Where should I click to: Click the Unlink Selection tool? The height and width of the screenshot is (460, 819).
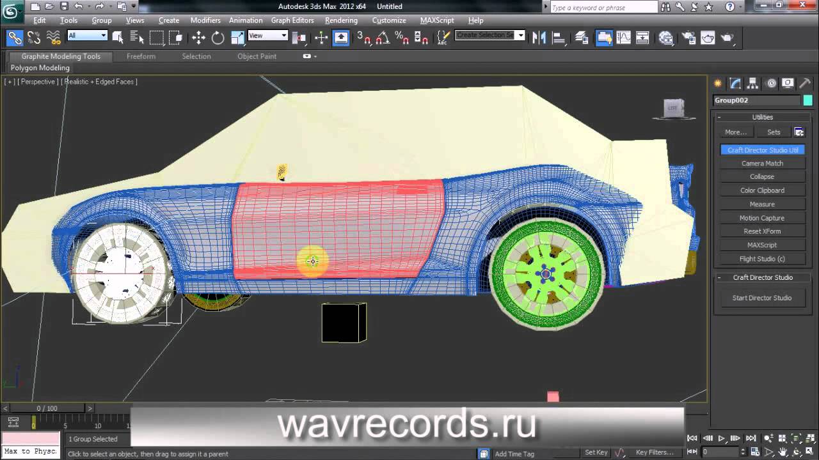coord(34,38)
